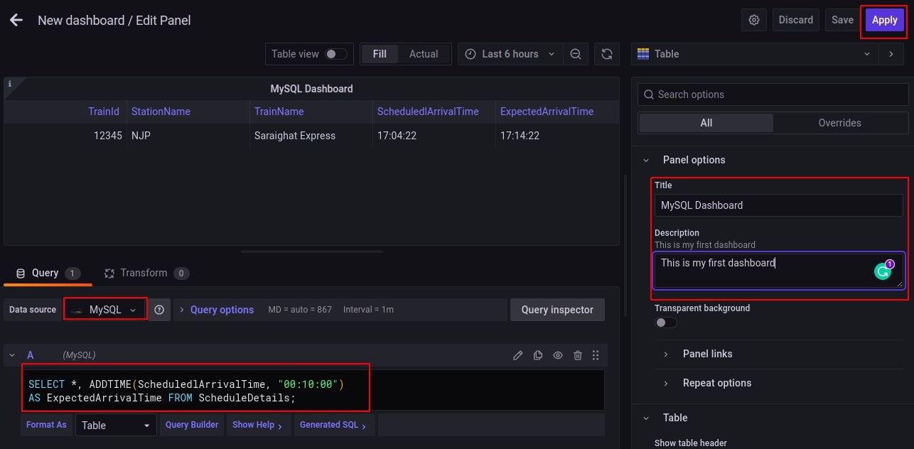Open the Table visualization picker
The height and width of the screenshot is (449, 914).
pyautogui.click(x=755, y=54)
